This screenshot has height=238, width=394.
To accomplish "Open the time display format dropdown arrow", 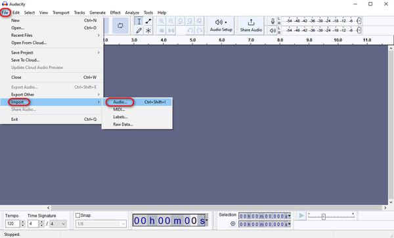I will pos(207,220).
